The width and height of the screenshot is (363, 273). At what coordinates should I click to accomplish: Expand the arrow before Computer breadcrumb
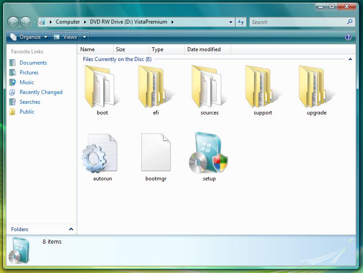pos(51,22)
